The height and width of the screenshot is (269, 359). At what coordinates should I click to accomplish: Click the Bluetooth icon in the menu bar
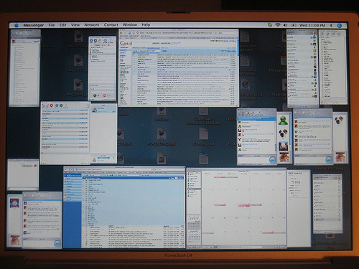[x=332, y=25]
